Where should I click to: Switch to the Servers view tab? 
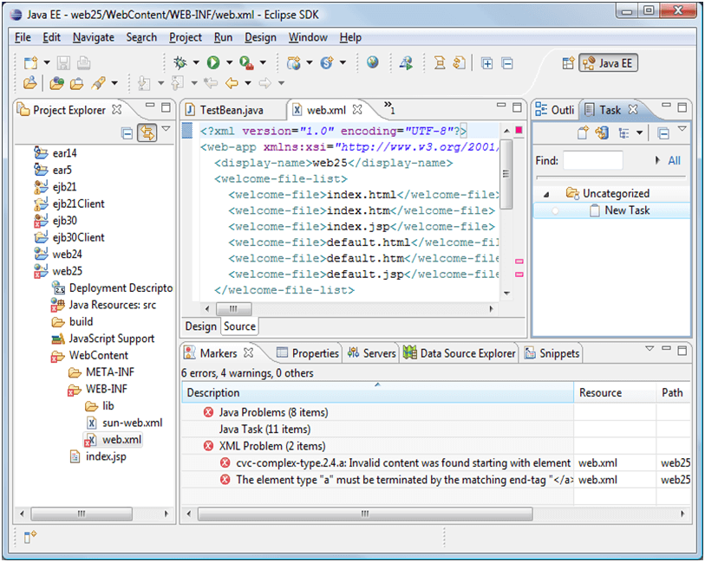(x=372, y=353)
